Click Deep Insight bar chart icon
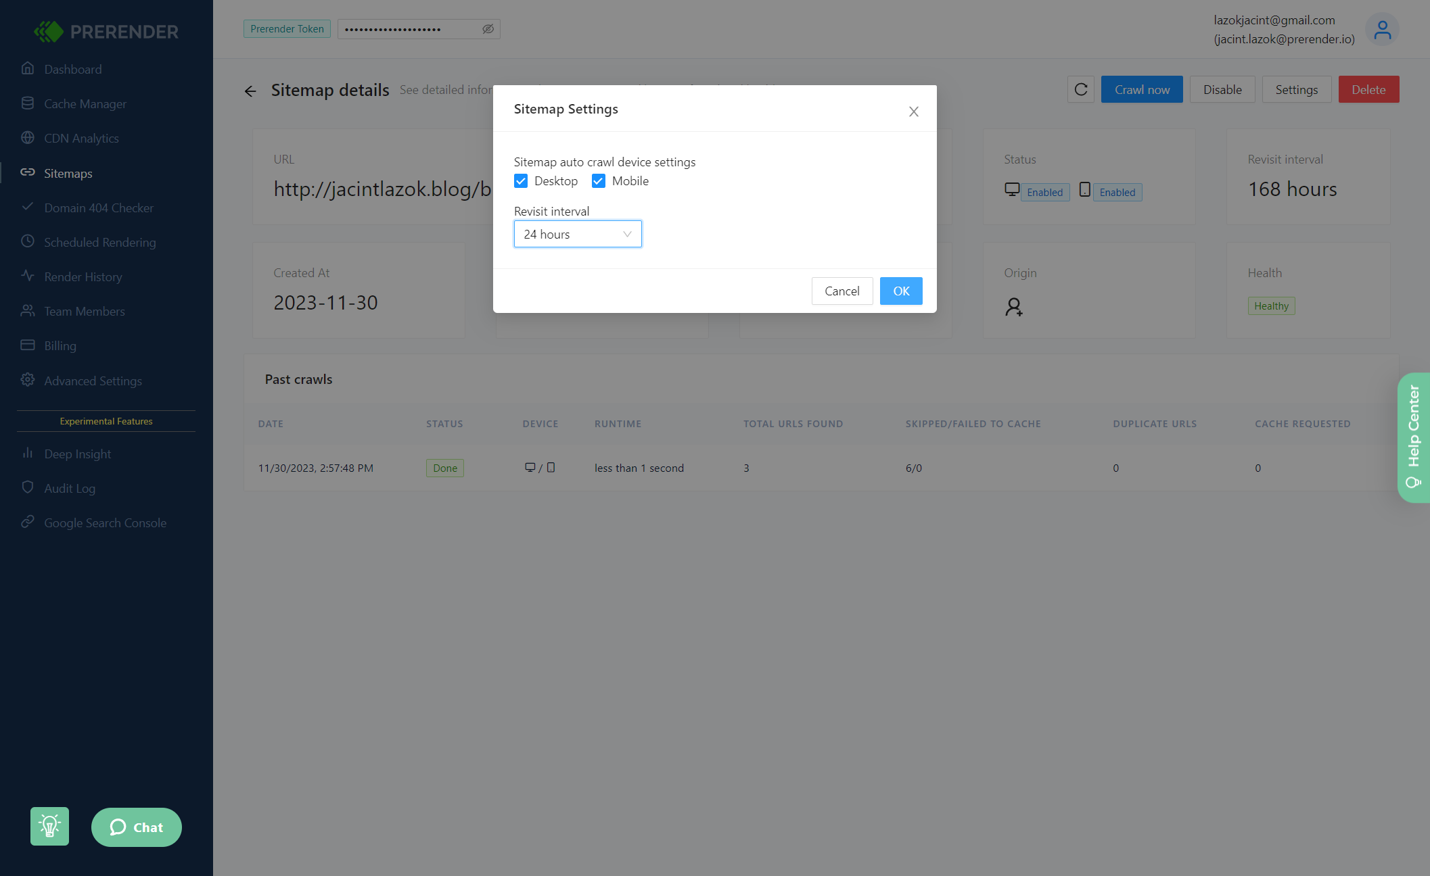The image size is (1430, 876). click(x=28, y=453)
